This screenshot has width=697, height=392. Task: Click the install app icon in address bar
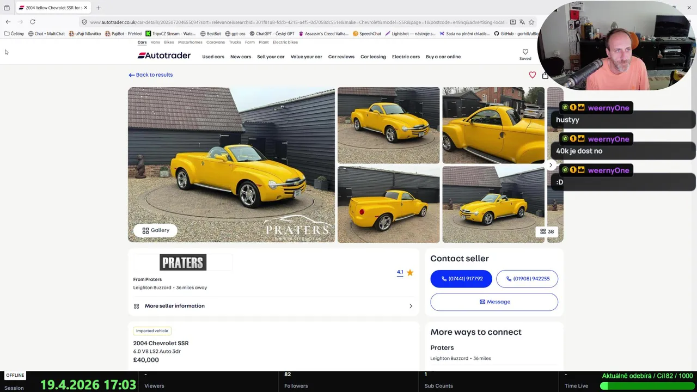click(512, 22)
